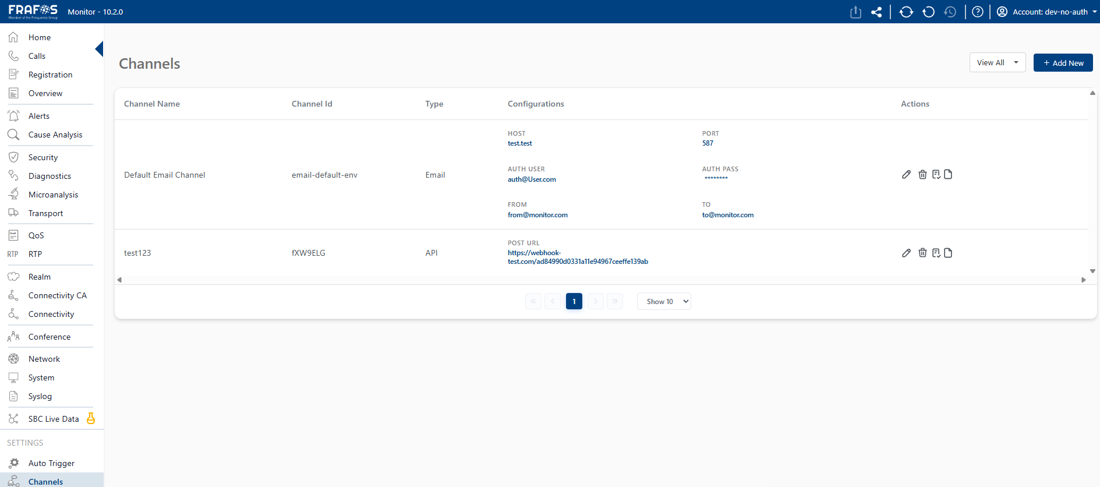Click the Add New button

[1063, 63]
